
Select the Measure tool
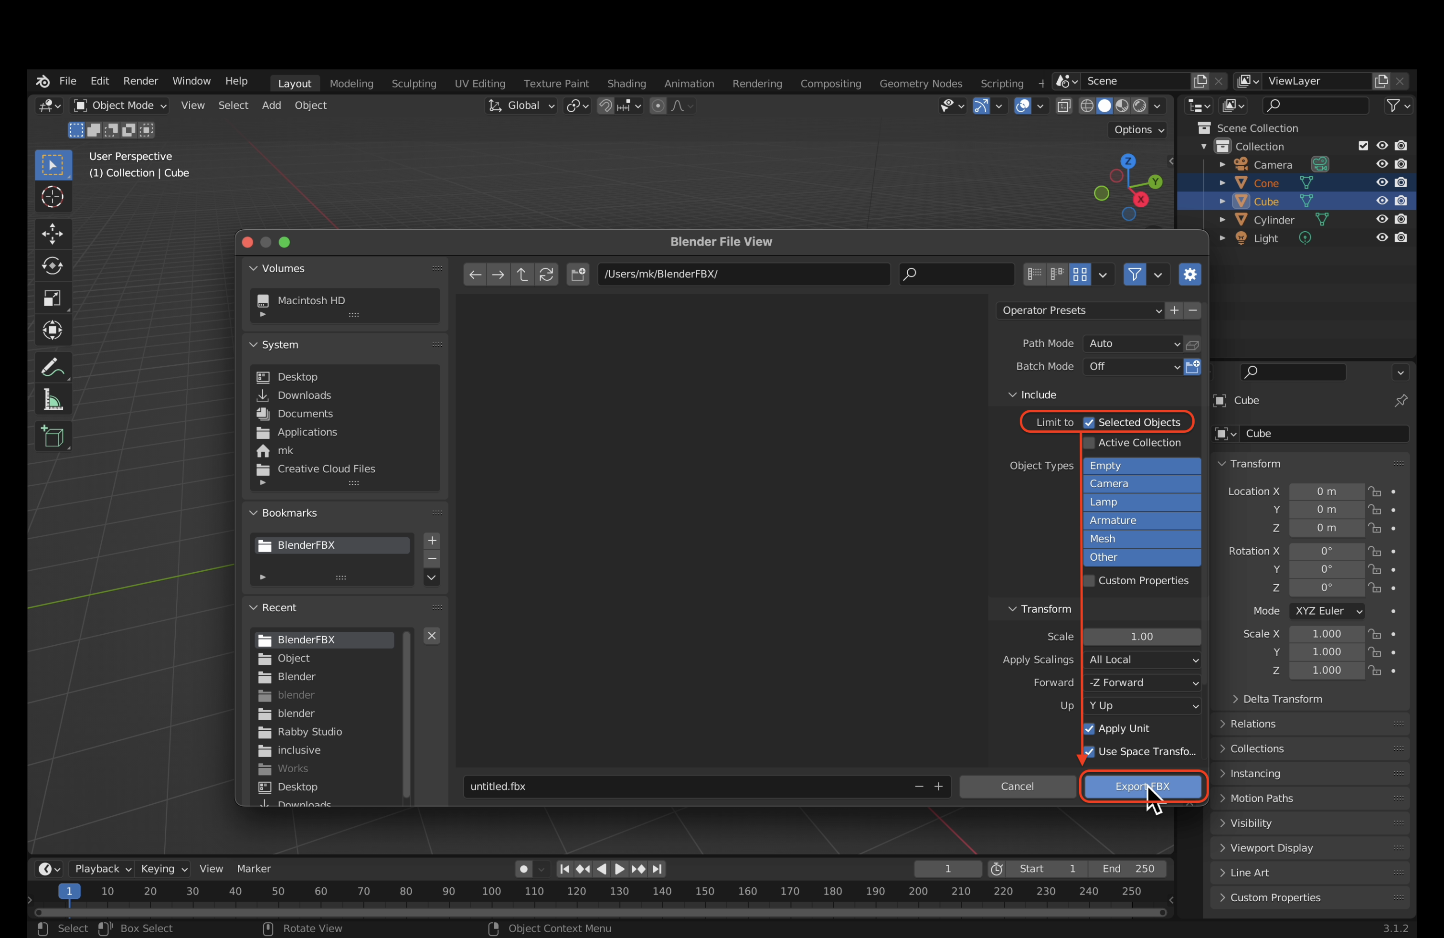tap(52, 400)
